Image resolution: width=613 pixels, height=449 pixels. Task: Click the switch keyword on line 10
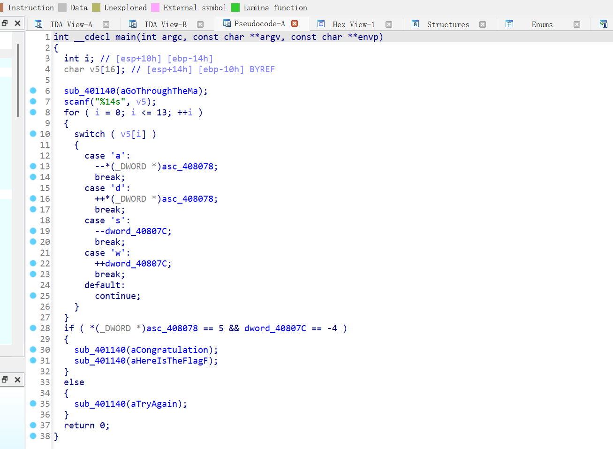point(90,134)
